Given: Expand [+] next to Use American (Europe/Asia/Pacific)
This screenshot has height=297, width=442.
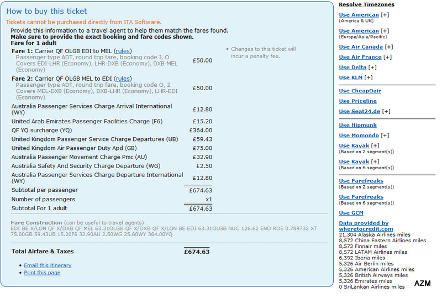Looking at the screenshot, I should coord(385,31).
